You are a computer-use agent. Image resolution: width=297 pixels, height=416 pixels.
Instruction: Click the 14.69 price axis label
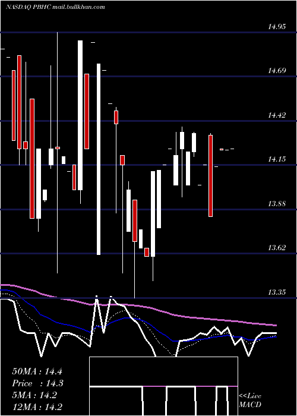point(277,71)
